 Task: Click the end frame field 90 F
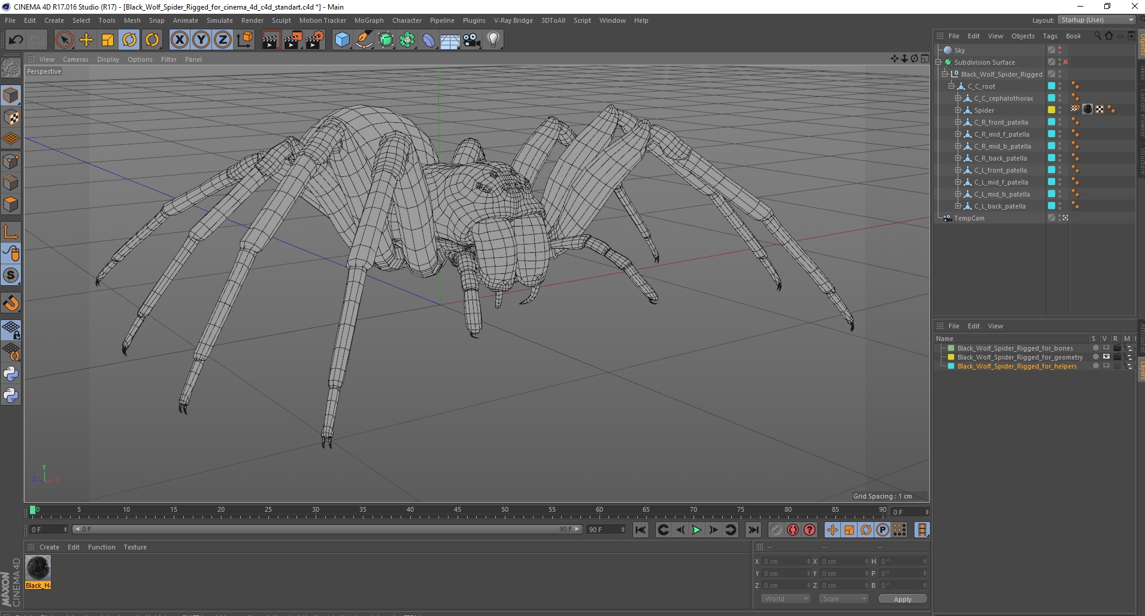(606, 530)
